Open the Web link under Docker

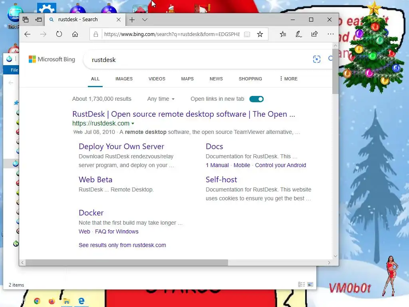click(84, 231)
